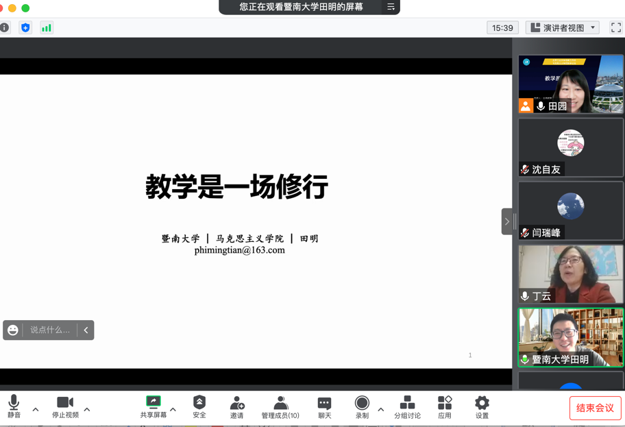The image size is (625, 427).
Task: Open the Chat (聊天) panel
Action: pyautogui.click(x=325, y=406)
